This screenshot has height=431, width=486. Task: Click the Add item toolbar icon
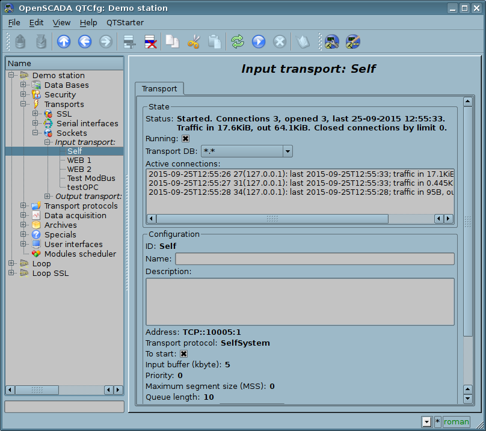pyautogui.click(x=129, y=41)
